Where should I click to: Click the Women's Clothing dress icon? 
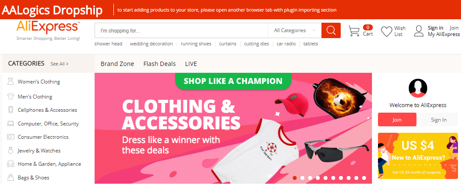[x=11, y=81]
